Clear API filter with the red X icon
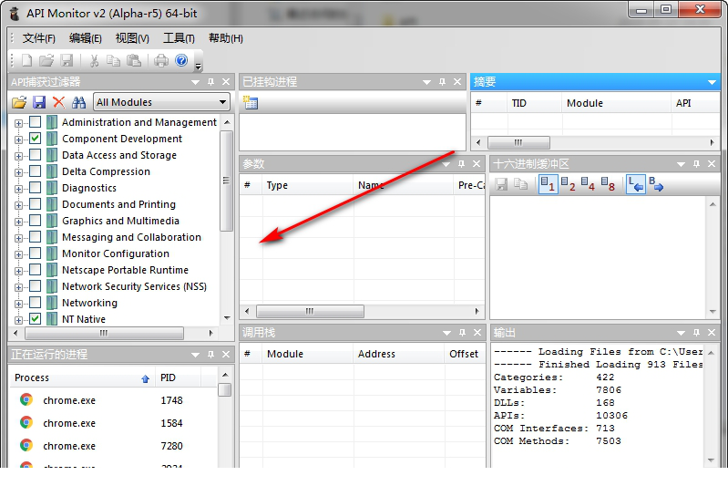This screenshot has height=486, width=728. coord(58,102)
